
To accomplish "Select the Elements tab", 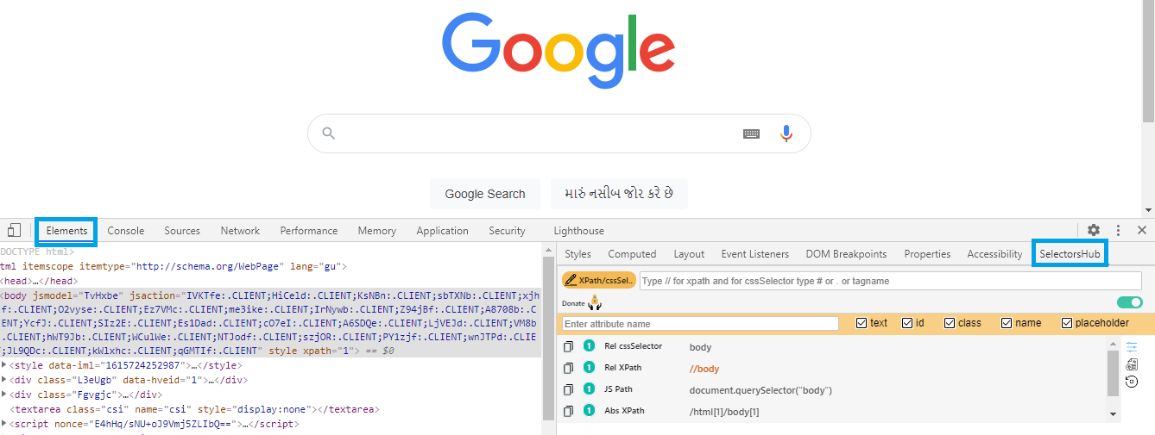I will 66,231.
